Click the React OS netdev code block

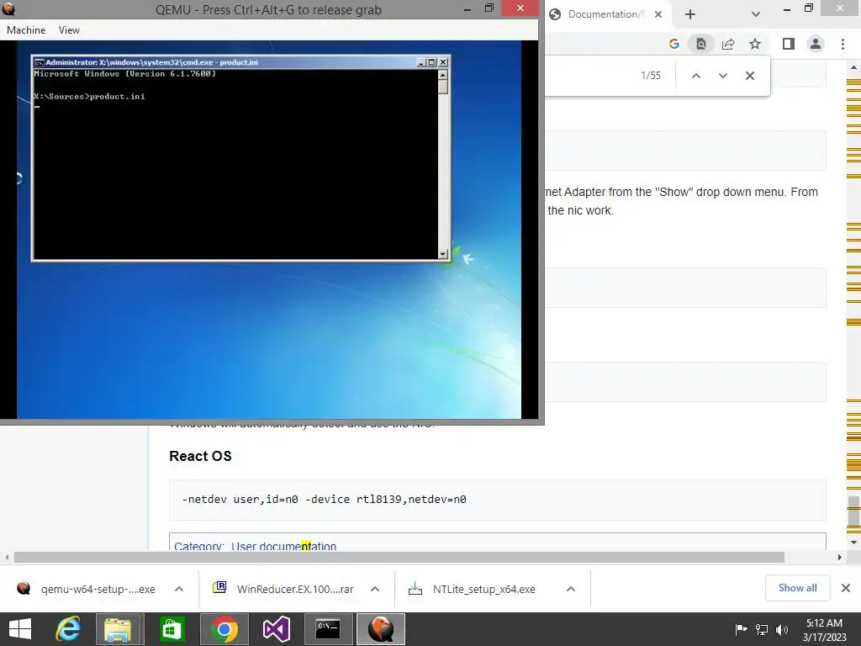[498, 500]
